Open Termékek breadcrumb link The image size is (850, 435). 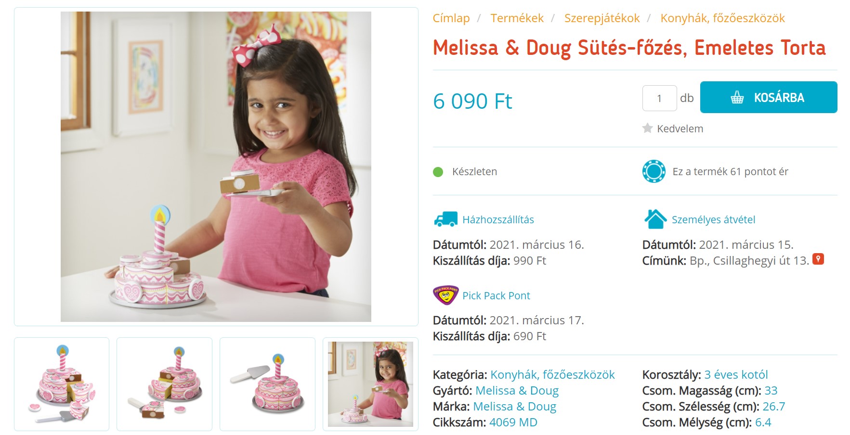517,18
